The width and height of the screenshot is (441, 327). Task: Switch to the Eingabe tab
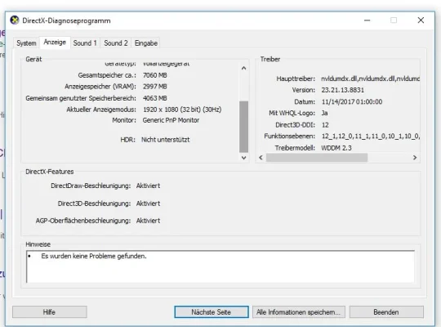tap(146, 43)
